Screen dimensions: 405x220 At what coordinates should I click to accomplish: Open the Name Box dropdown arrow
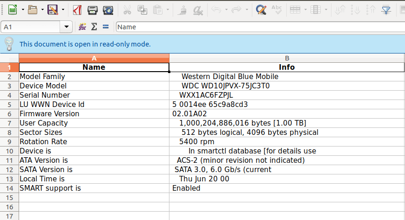[x=66, y=27]
